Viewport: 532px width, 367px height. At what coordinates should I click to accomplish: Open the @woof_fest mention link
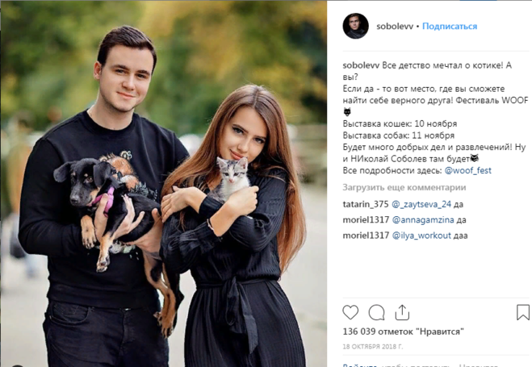coord(468,170)
